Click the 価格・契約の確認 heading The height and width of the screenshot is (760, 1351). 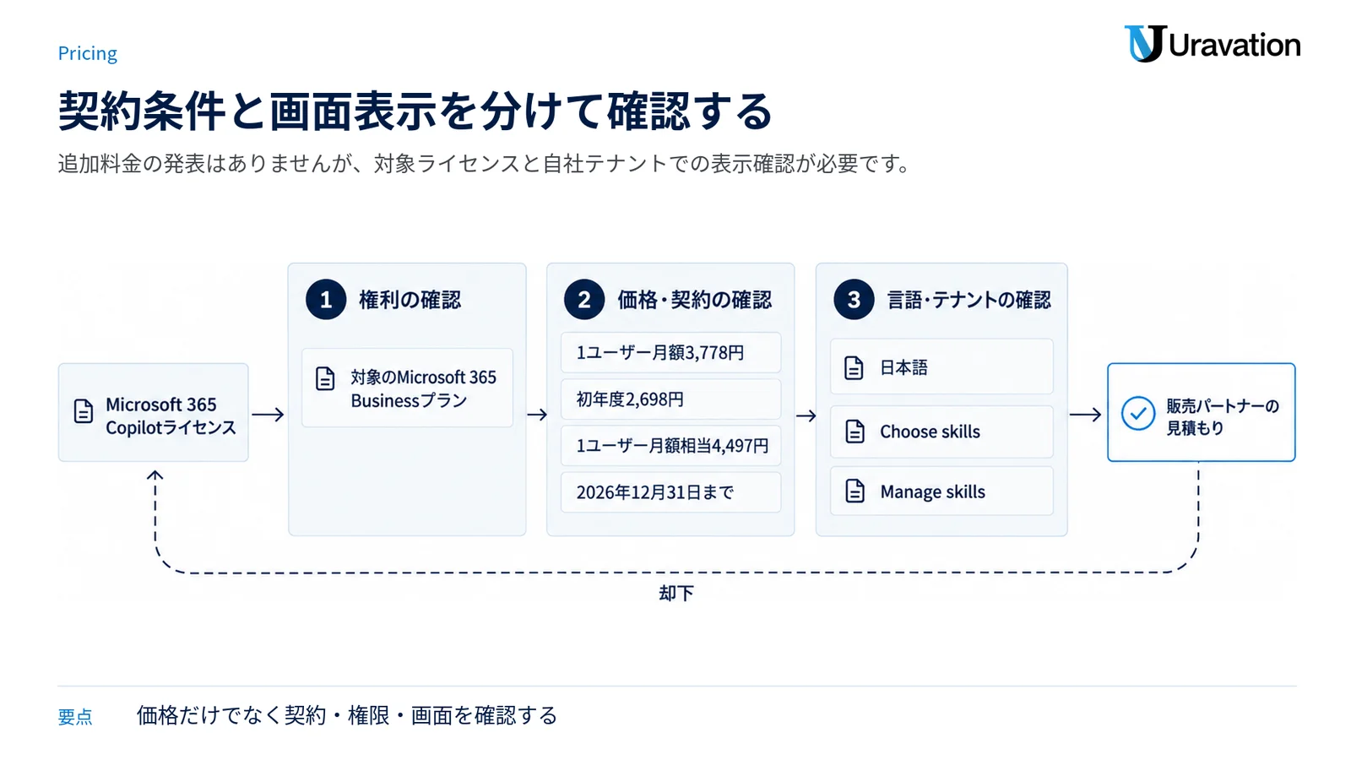tap(694, 300)
